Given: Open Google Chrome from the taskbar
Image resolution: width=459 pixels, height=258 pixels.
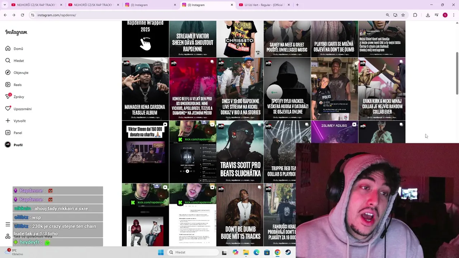Looking at the screenshot, I should point(277,252).
